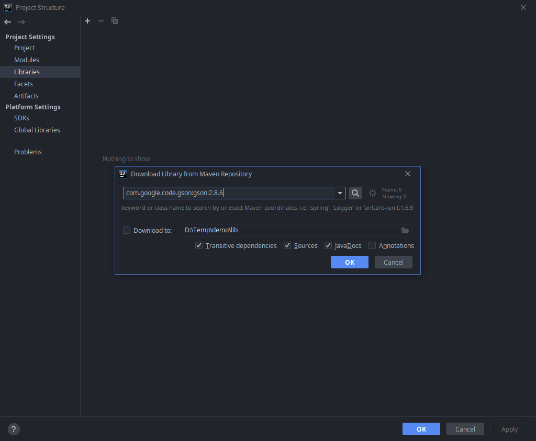This screenshot has width=536, height=441.
Task: Toggle the Sources checkbox
Action: point(287,245)
